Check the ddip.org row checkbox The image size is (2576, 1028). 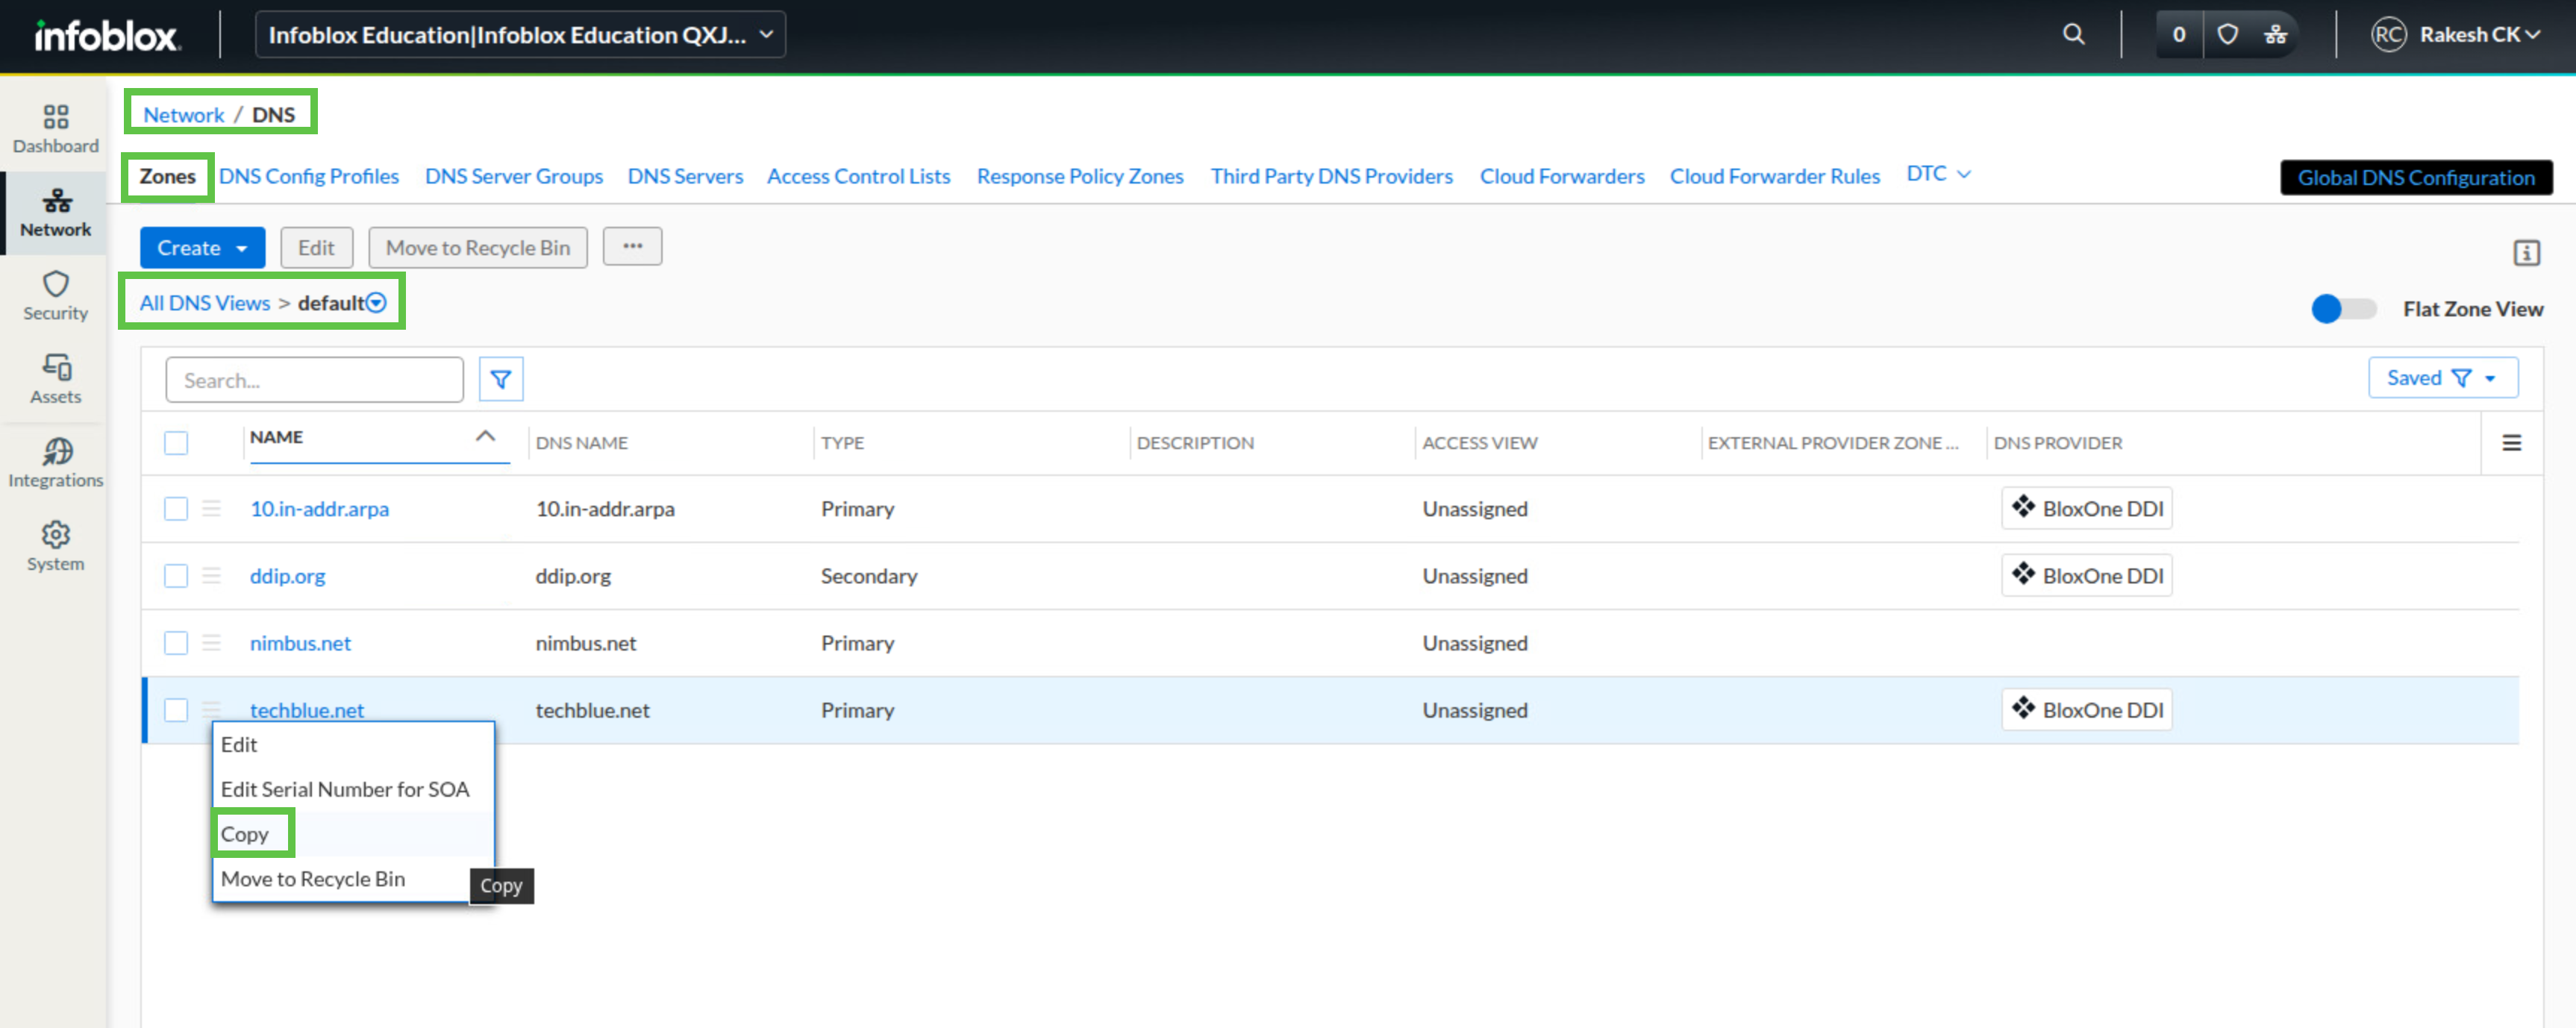(175, 575)
